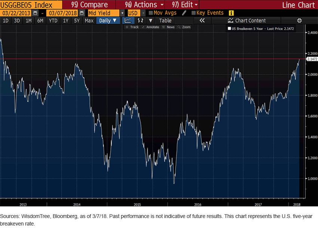Screen dimensions: 318x230
Task: Expand the Mid Yield dropdown arrow
Action: (122, 13)
